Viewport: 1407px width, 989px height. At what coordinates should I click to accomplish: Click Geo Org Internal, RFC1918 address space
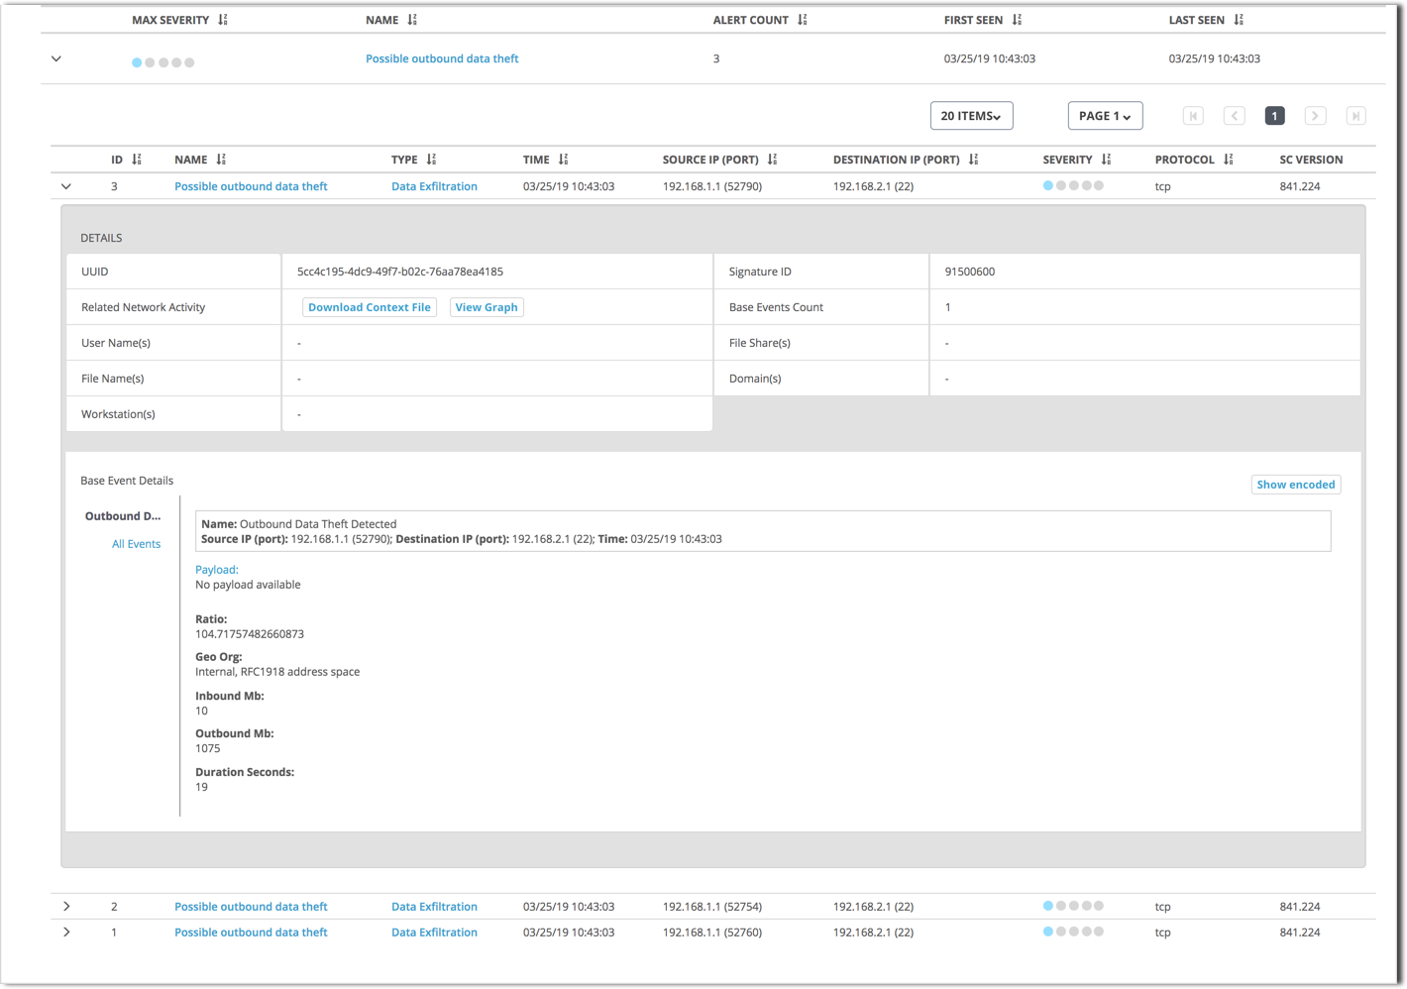pos(277,672)
